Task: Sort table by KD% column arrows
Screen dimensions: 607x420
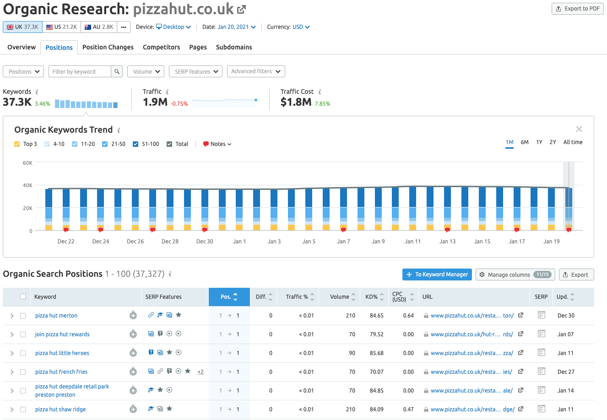Action: pyautogui.click(x=382, y=297)
